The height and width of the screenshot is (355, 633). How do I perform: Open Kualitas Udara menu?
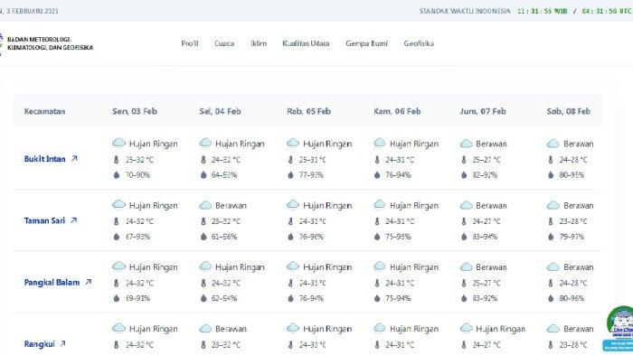click(x=306, y=43)
